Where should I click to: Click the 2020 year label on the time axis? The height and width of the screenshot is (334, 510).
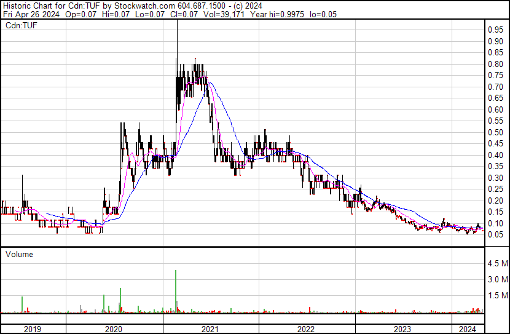click(114, 329)
